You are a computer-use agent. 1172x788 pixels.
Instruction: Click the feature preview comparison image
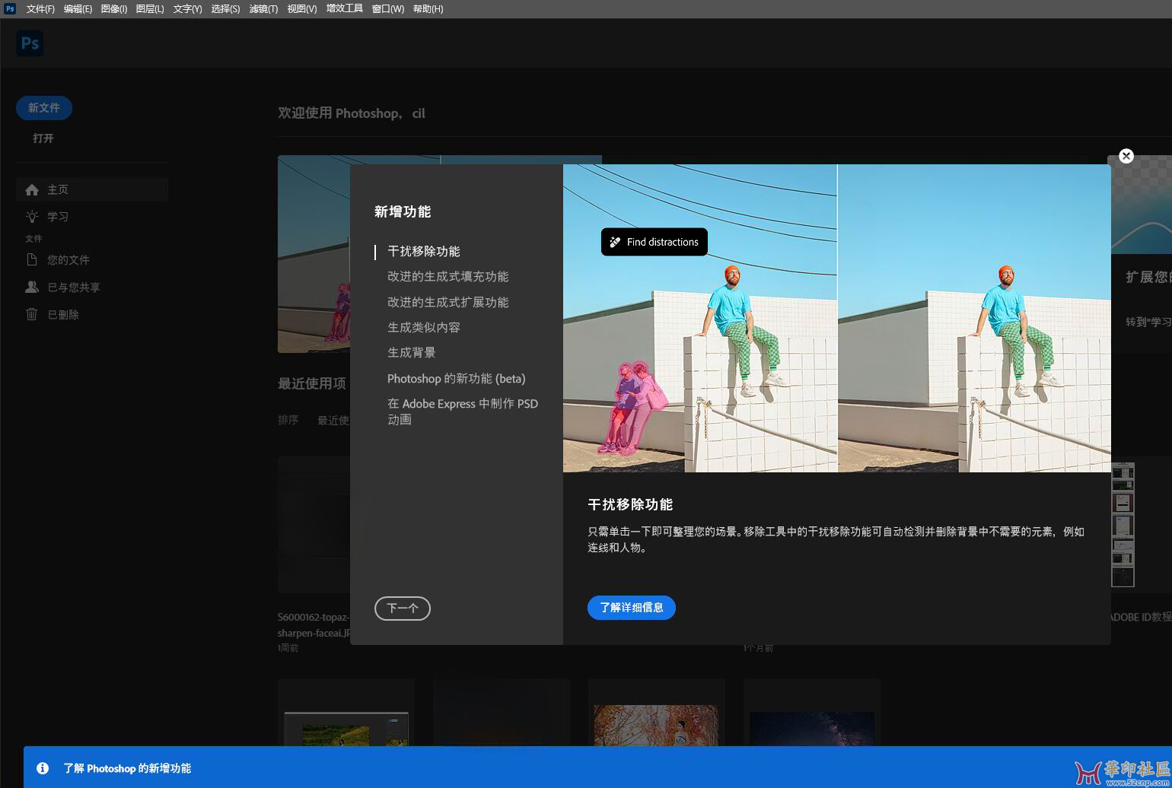pos(837,318)
